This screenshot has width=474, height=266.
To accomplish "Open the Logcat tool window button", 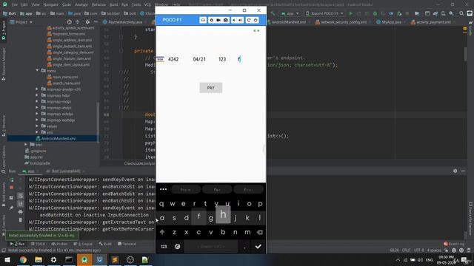I will tap(83, 244).
